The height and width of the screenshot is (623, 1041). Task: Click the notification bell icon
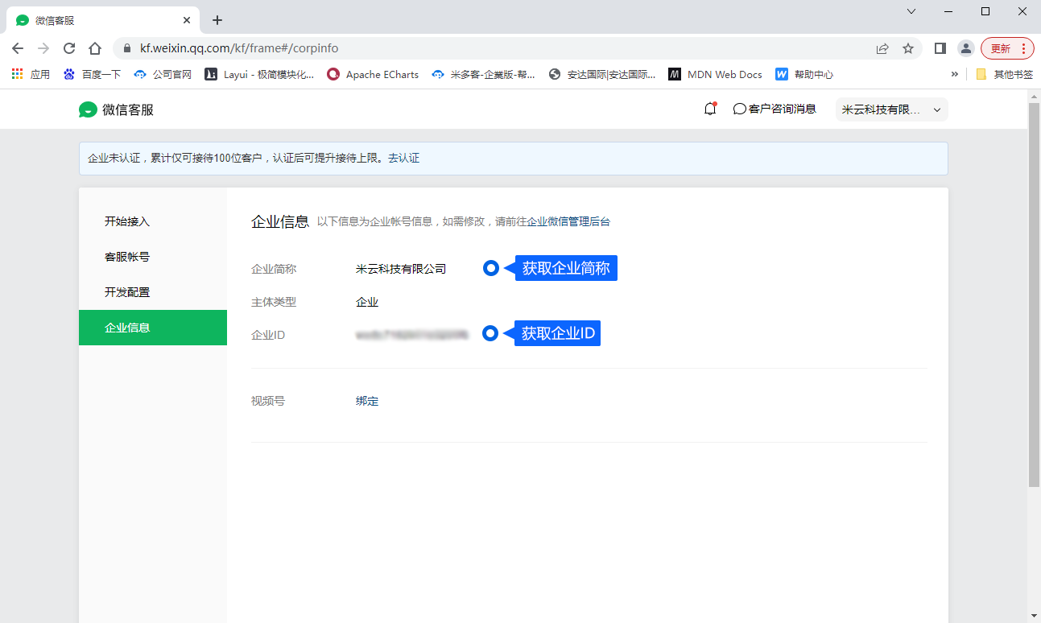point(710,109)
